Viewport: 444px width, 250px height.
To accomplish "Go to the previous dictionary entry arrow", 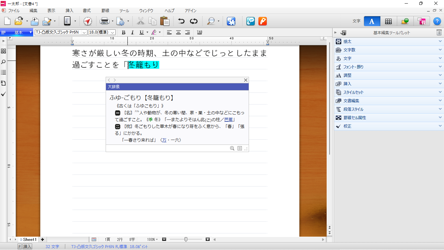I will (x=109, y=80).
